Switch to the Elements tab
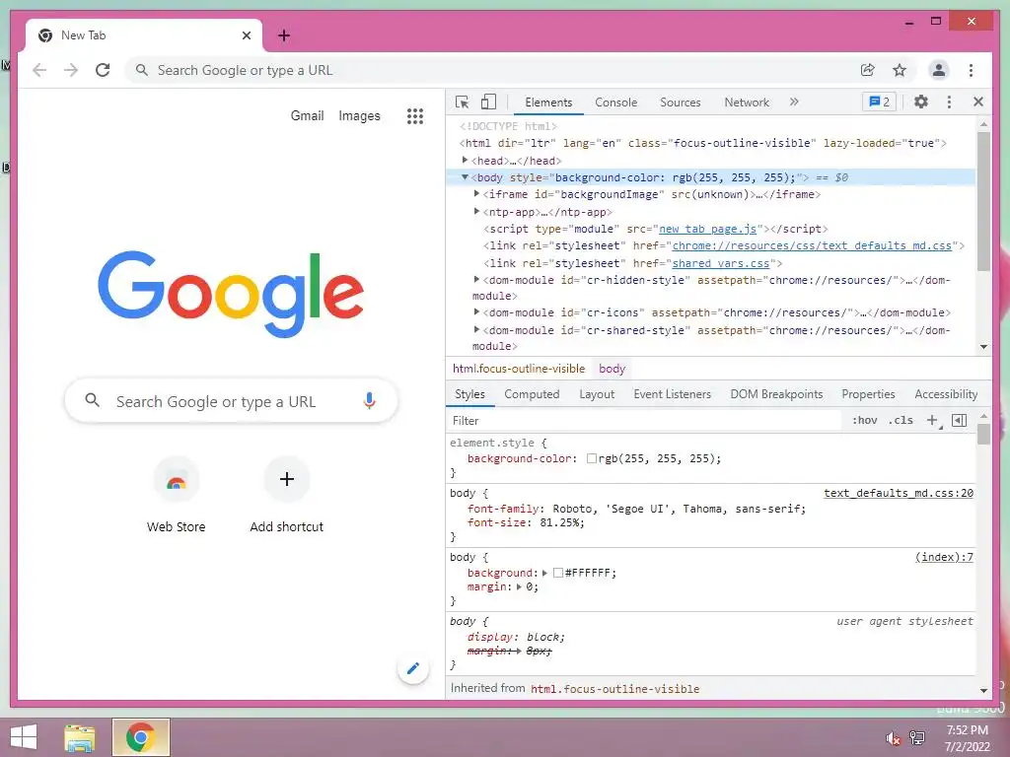Screen dimensions: 1010x757 [x=548, y=103]
